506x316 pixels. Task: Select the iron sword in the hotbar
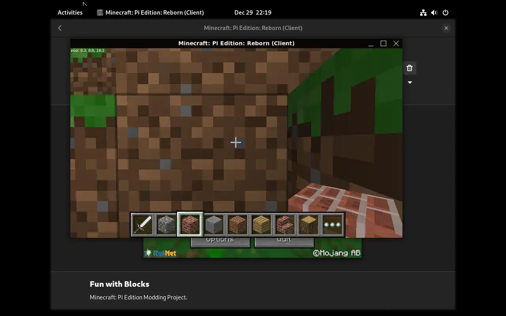143,225
